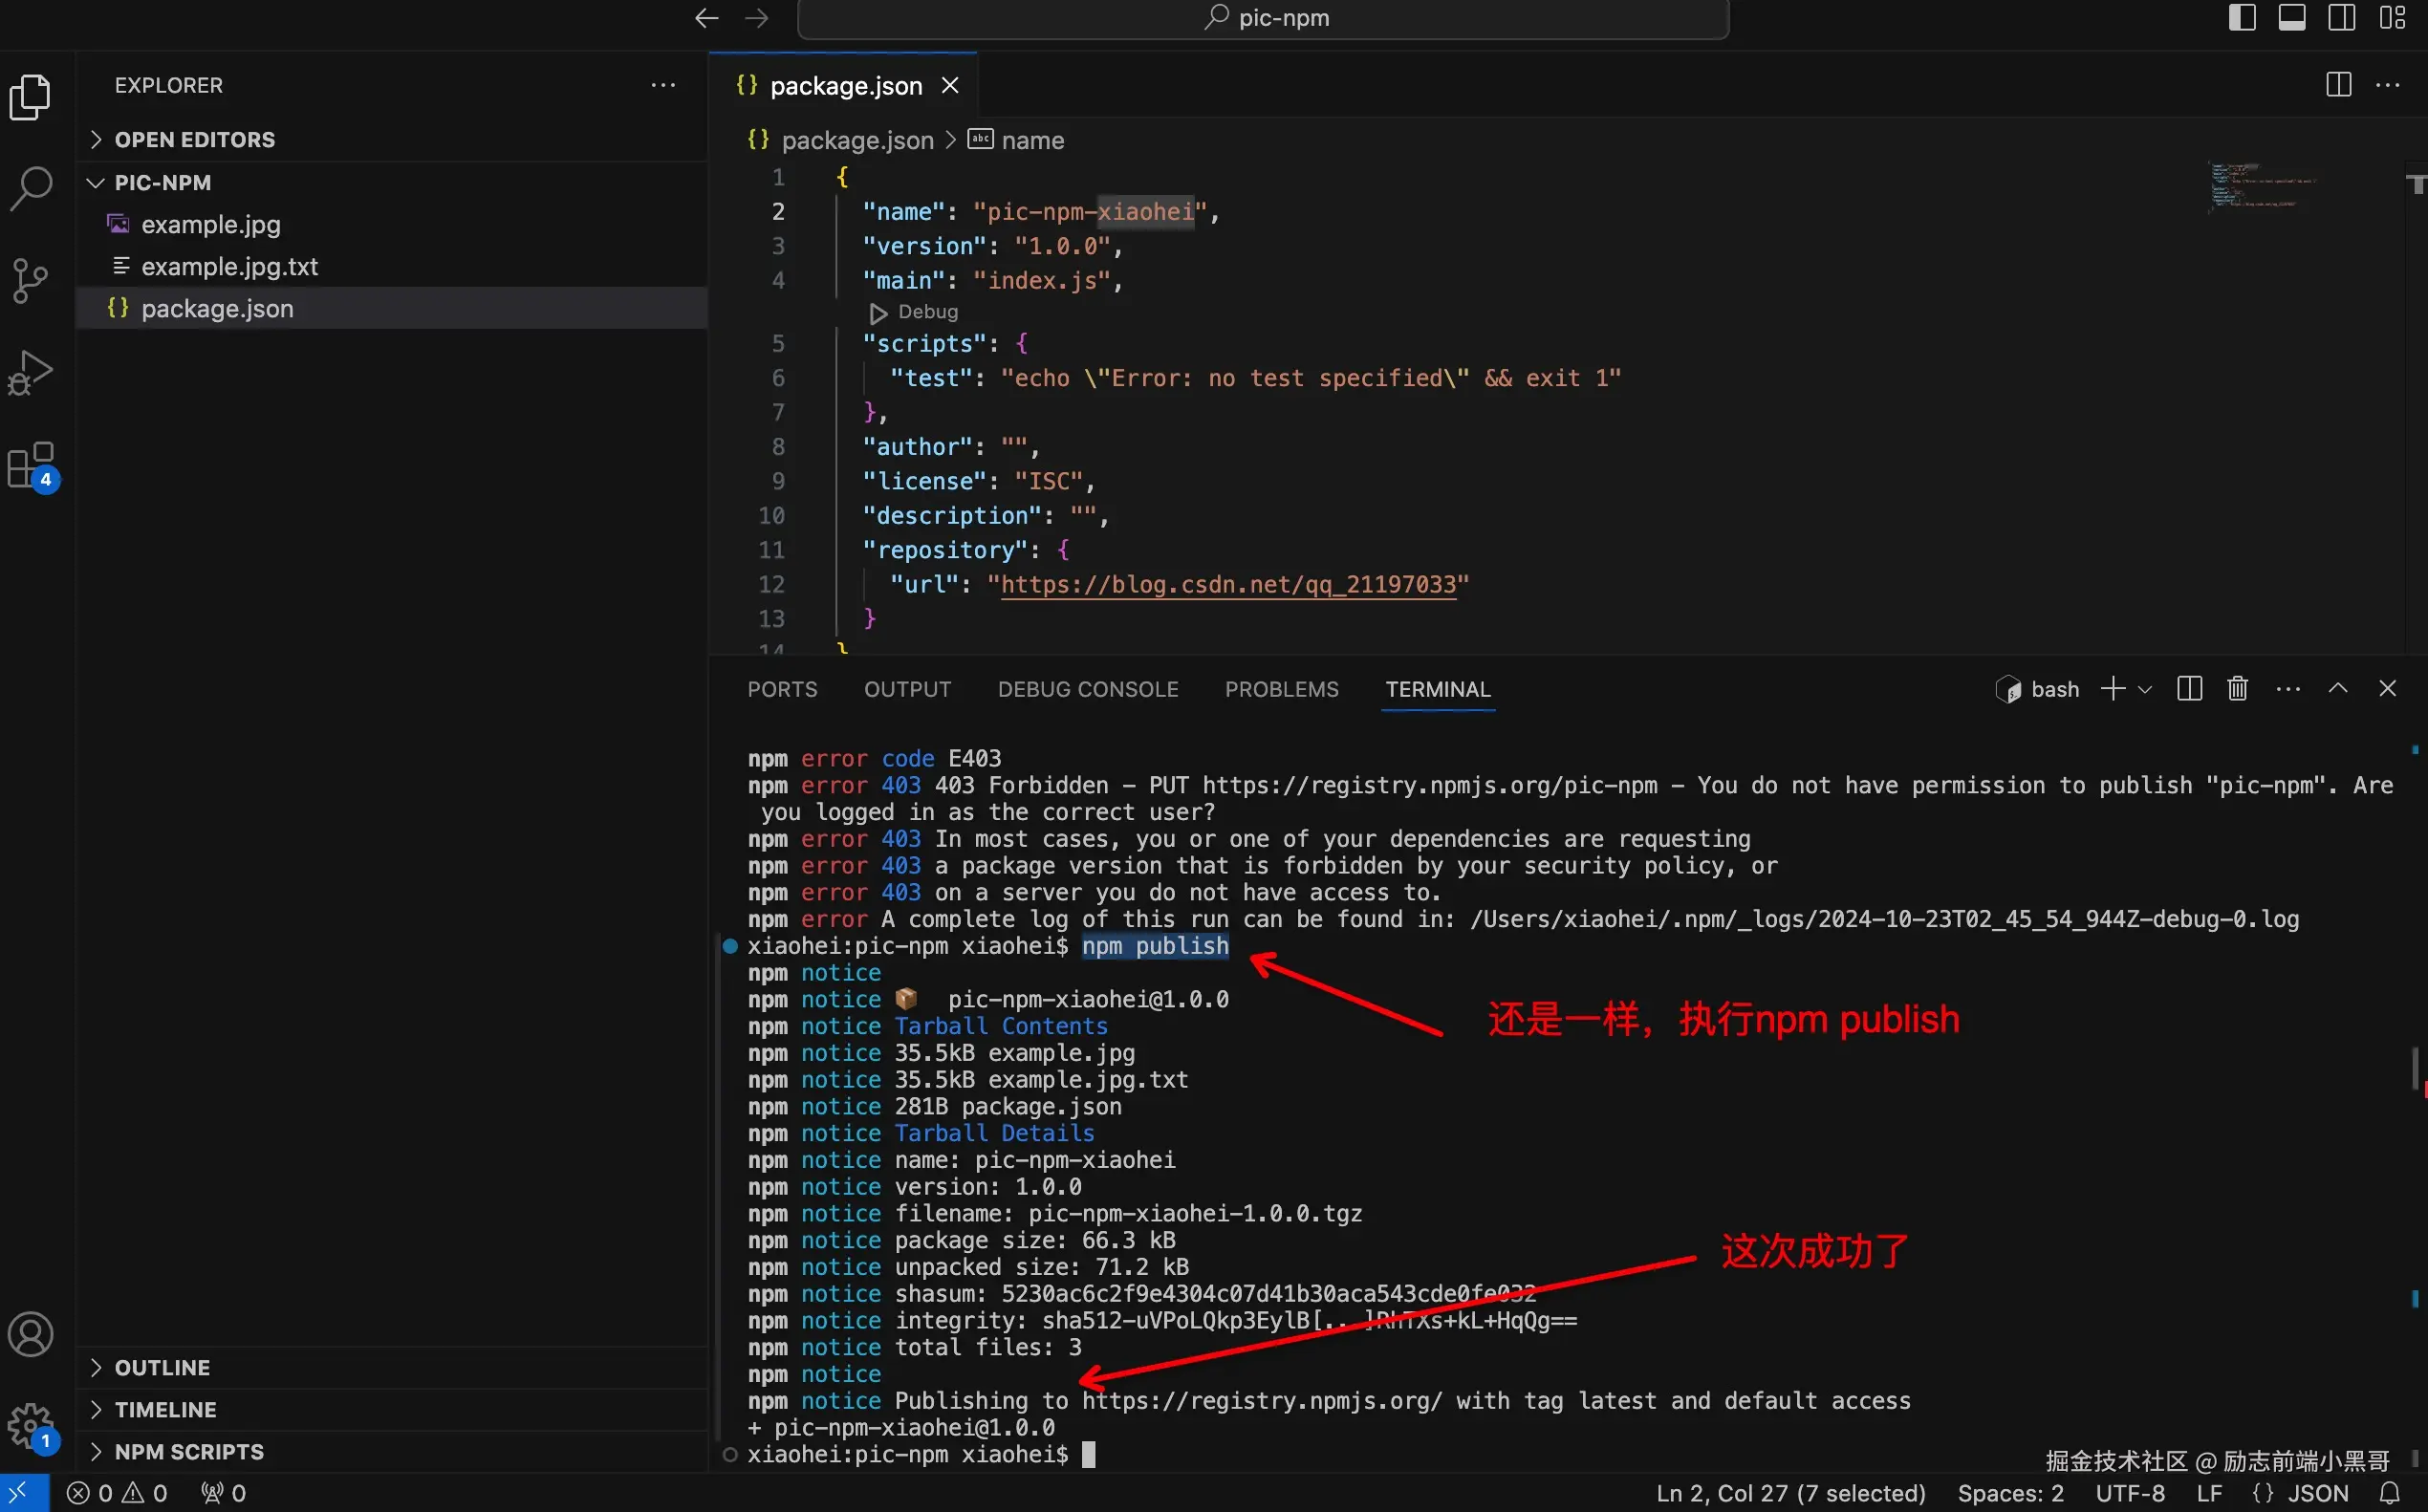The width and height of the screenshot is (2428, 1512).
Task: Select example.jpg.txt in the explorer
Action: click(229, 267)
